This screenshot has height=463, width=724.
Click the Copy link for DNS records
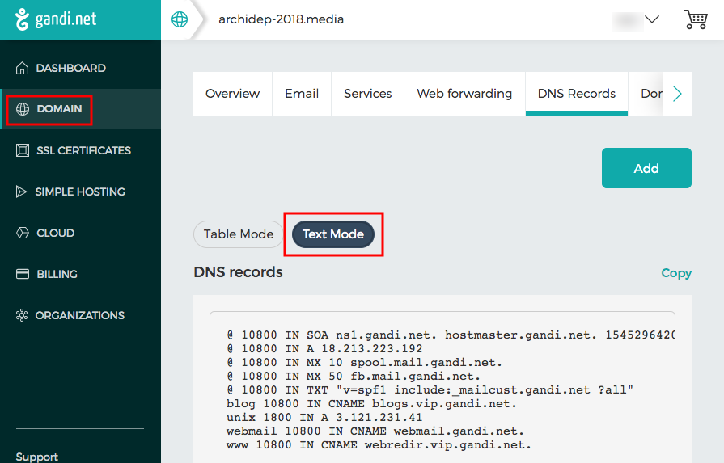point(675,273)
